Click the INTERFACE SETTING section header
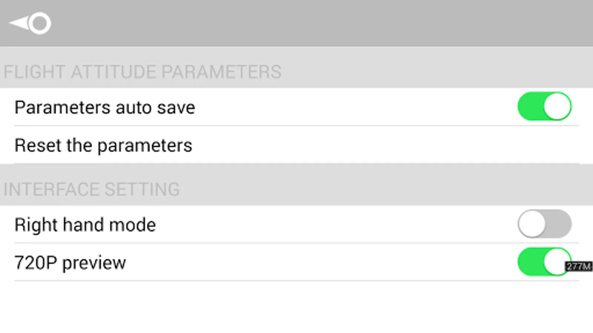 tap(92, 189)
